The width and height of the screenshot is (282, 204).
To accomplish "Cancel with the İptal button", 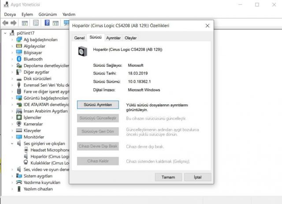I will pyautogui.click(x=198, y=177).
